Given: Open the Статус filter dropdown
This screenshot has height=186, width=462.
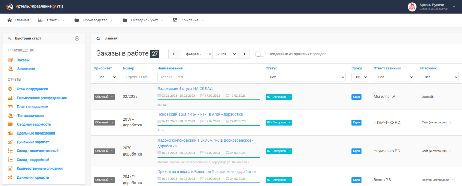Looking at the screenshot, I should click(305, 77).
